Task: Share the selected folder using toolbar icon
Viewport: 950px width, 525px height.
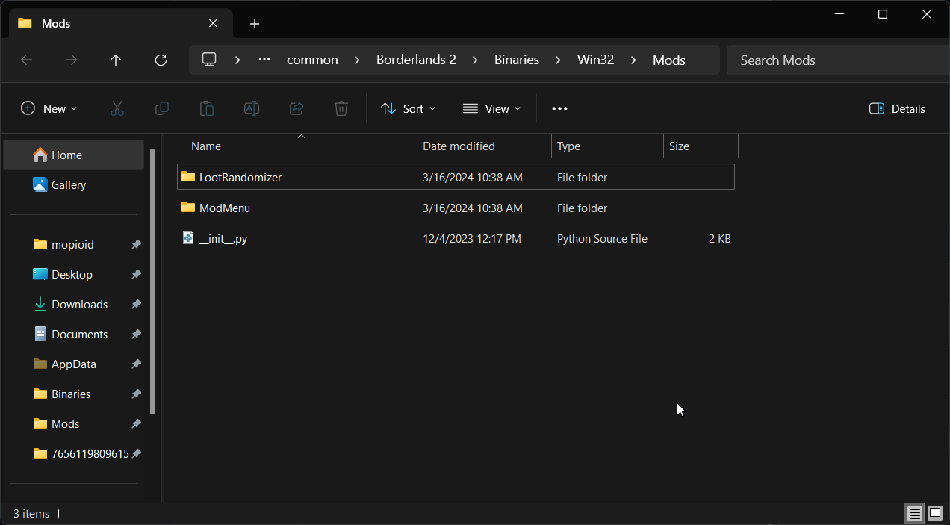Action: (x=296, y=108)
